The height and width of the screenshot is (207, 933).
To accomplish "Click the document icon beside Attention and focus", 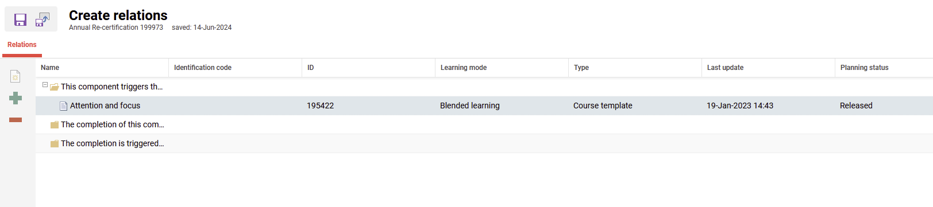I will click(64, 106).
